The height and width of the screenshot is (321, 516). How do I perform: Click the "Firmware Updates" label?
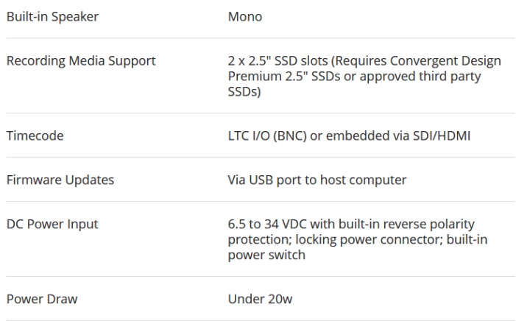point(60,180)
